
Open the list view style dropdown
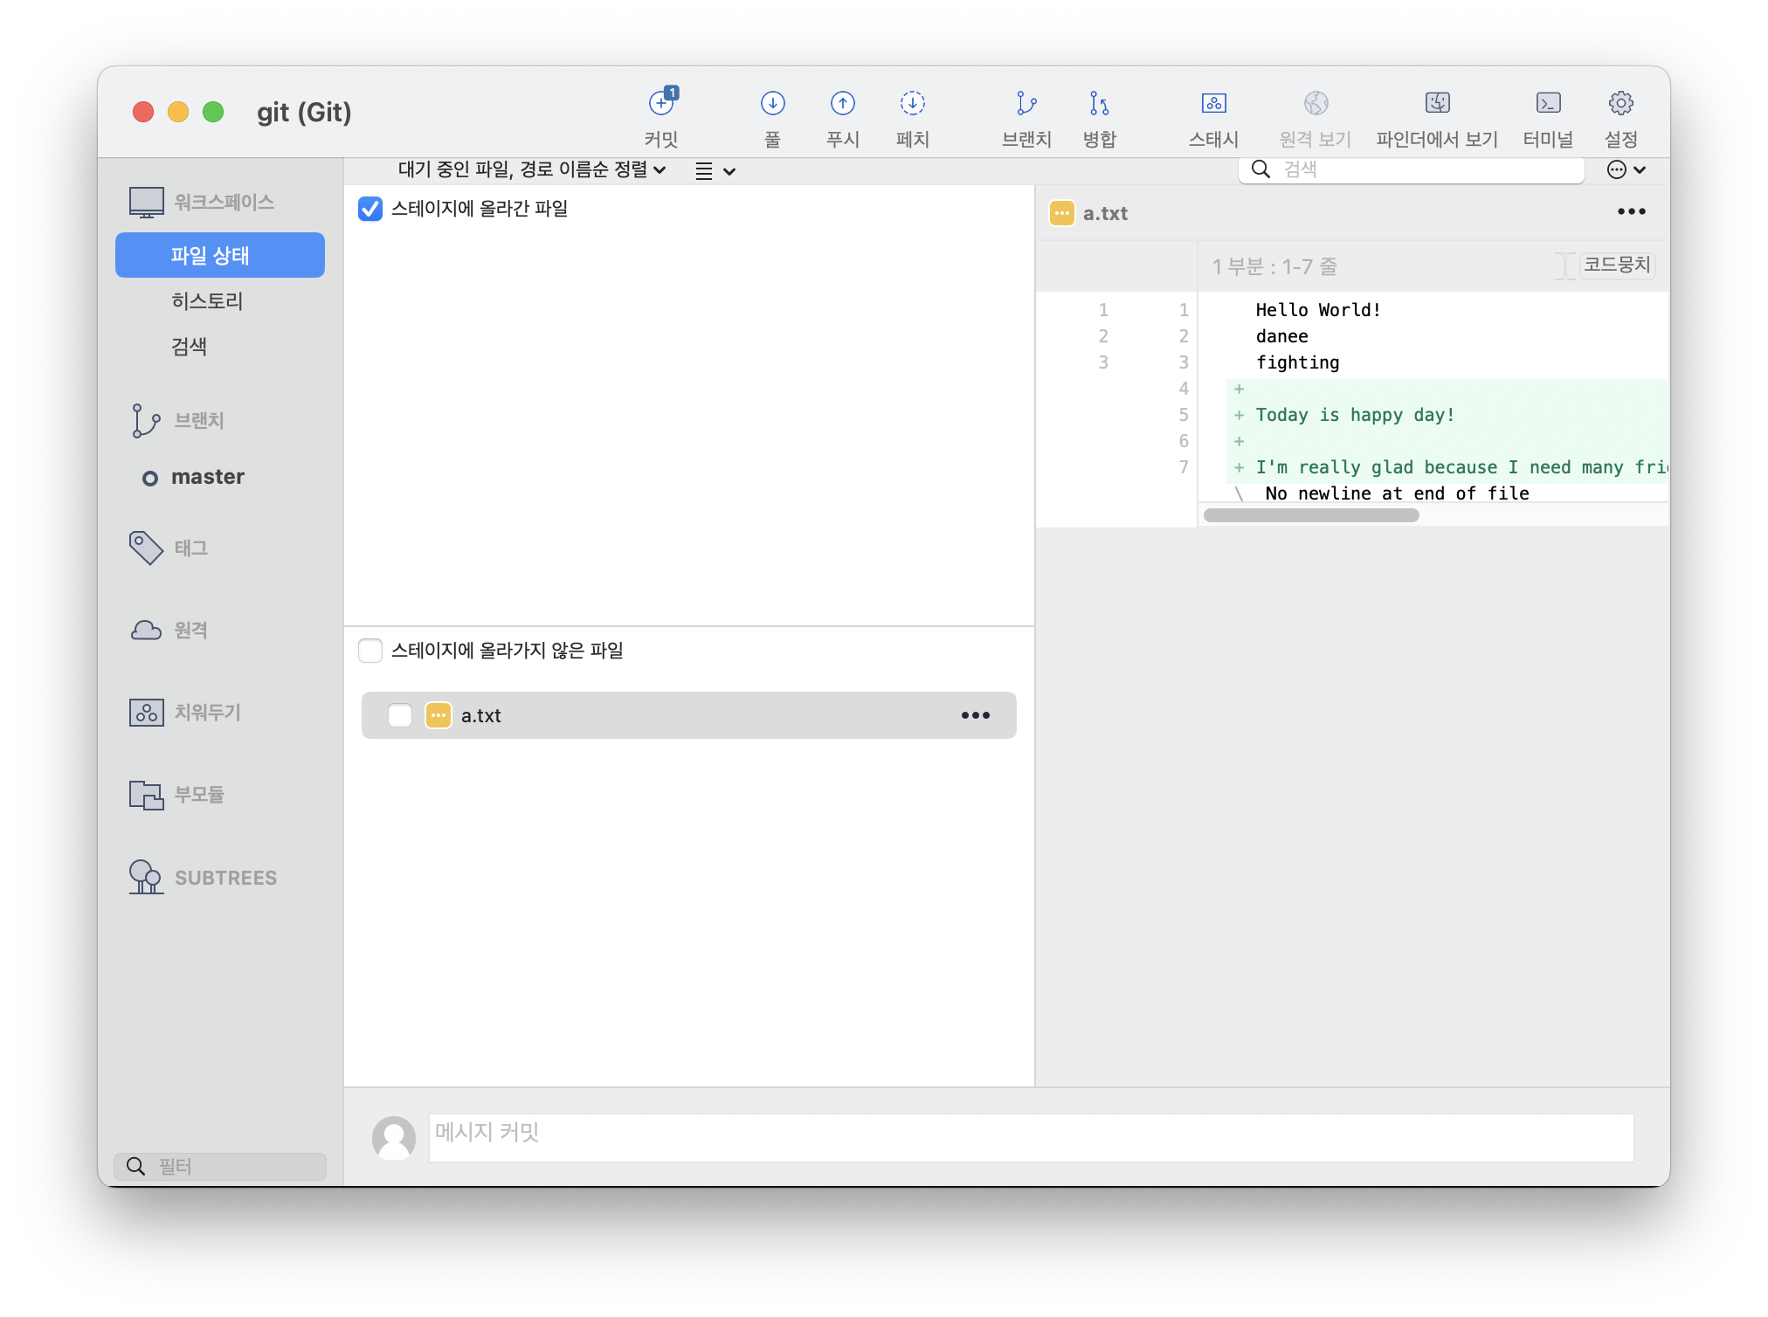pos(715,171)
